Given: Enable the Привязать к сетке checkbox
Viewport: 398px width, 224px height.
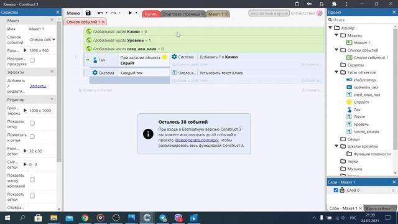Looking at the screenshot, I should pyautogui.click(x=32, y=137).
